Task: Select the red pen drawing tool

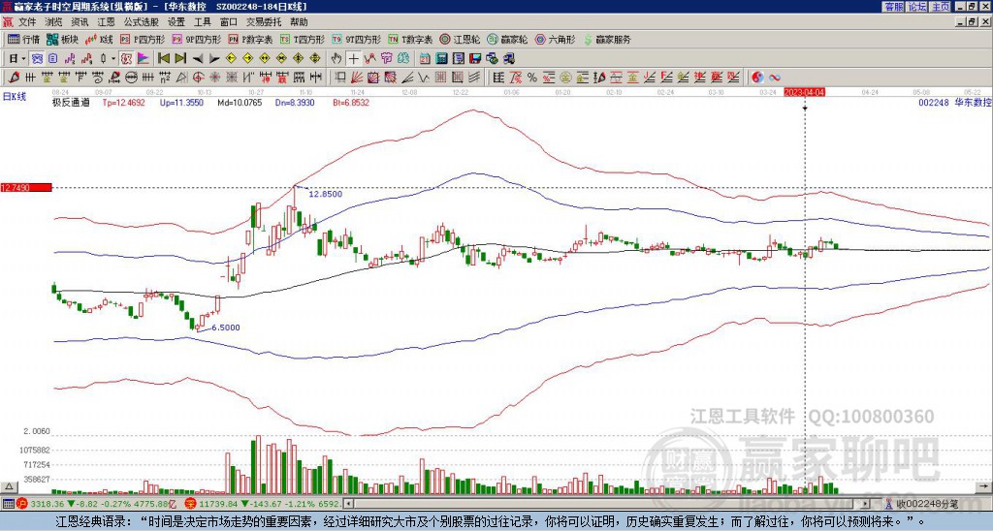Action: coord(14,78)
